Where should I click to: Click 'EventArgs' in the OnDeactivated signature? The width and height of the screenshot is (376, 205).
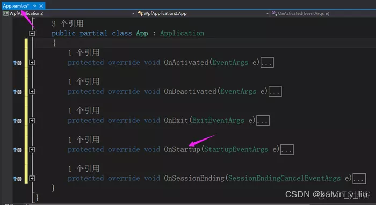[238, 91]
